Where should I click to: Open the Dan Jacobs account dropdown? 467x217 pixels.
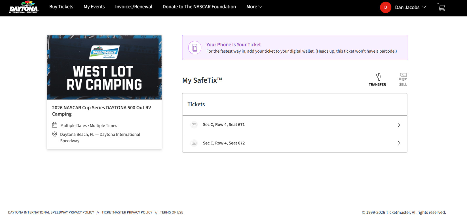click(x=410, y=7)
